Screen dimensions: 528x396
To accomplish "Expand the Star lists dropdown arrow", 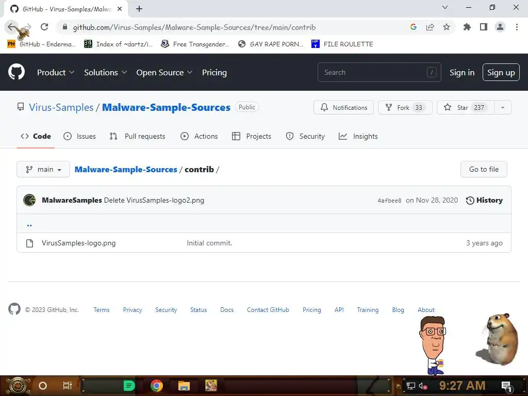I will pyautogui.click(x=503, y=107).
